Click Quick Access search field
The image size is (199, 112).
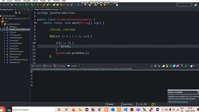184,5
